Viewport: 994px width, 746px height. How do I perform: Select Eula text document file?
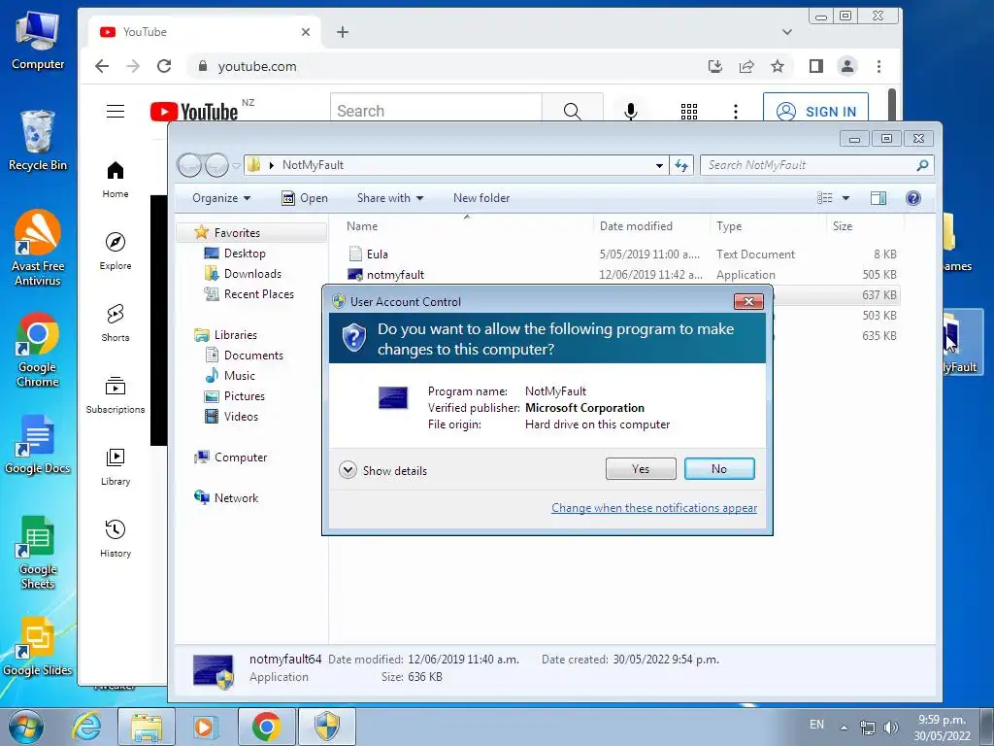click(378, 254)
